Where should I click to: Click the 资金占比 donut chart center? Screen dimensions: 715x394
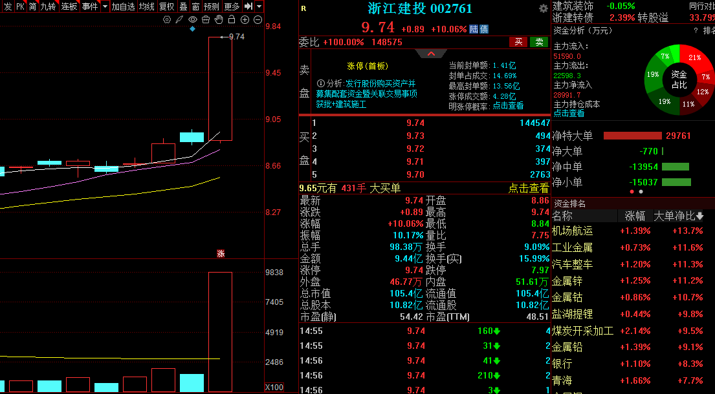pyautogui.click(x=679, y=79)
